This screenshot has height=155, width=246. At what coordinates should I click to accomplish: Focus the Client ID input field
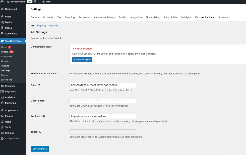coord(103,85)
